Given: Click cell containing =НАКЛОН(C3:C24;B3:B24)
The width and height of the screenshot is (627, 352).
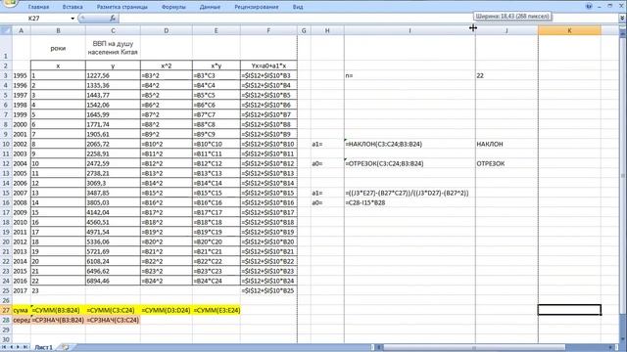Looking at the screenshot, I should (410, 144).
